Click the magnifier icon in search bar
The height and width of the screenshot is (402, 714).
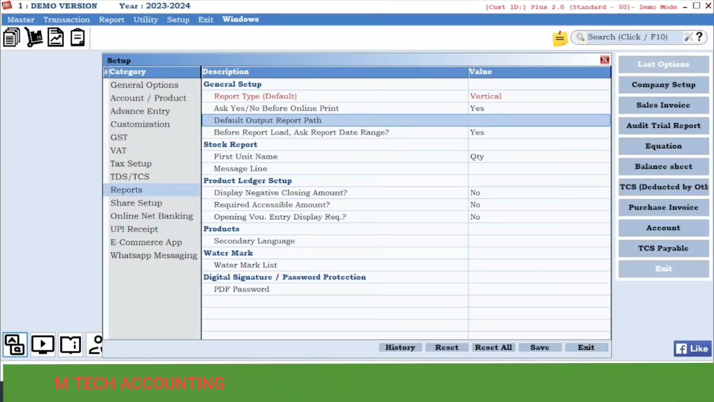point(581,37)
